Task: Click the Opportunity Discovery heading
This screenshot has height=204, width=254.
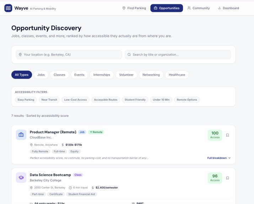Action: (46, 28)
